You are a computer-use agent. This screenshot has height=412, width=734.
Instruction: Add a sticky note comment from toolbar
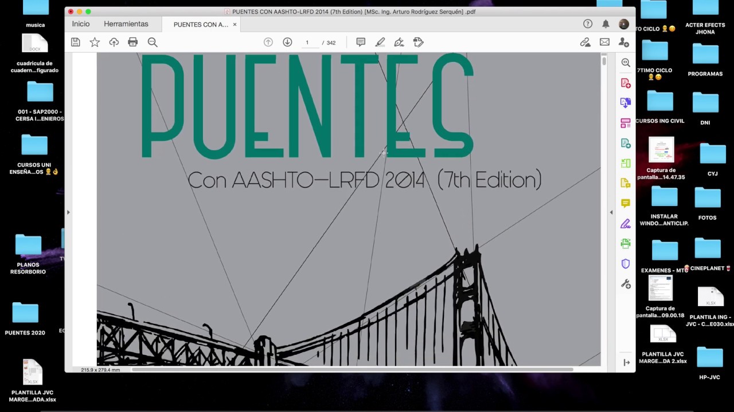point(361,42)
